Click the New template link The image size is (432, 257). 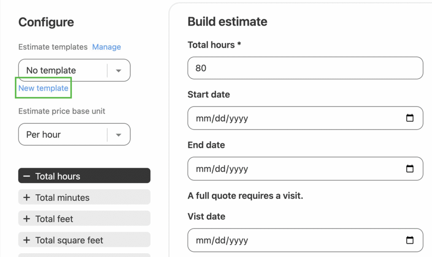click(x=43, y=88)
